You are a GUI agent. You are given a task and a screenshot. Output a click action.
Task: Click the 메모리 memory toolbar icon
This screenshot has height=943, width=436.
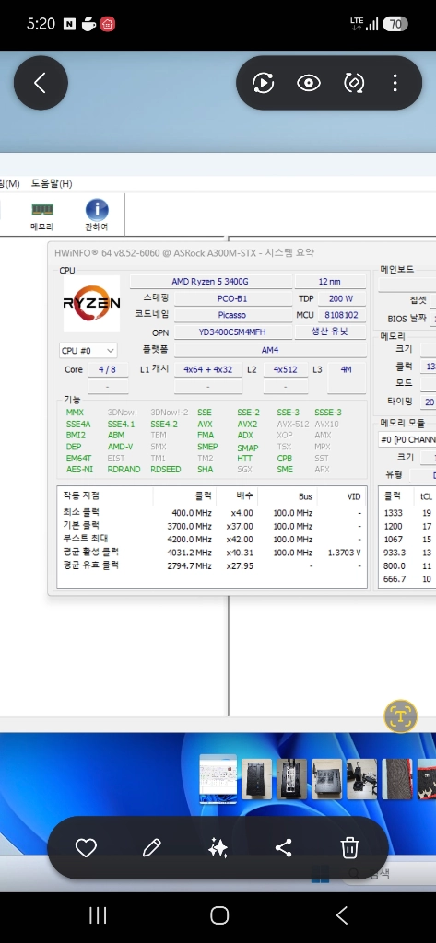click(42, 215)
